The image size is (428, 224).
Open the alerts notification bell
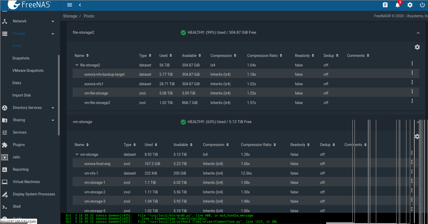[397, 5]
